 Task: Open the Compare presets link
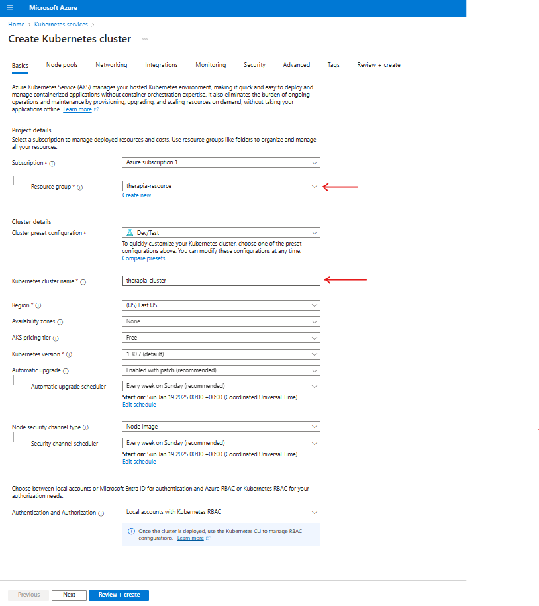point(144,258)
